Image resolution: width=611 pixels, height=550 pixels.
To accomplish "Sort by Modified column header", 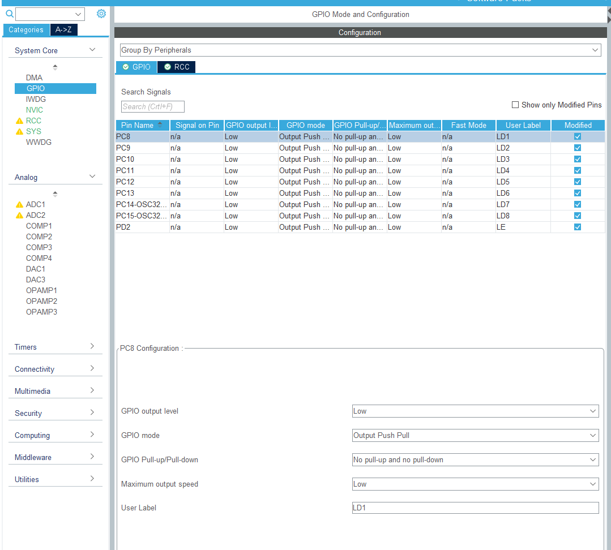I will (578, 126).
